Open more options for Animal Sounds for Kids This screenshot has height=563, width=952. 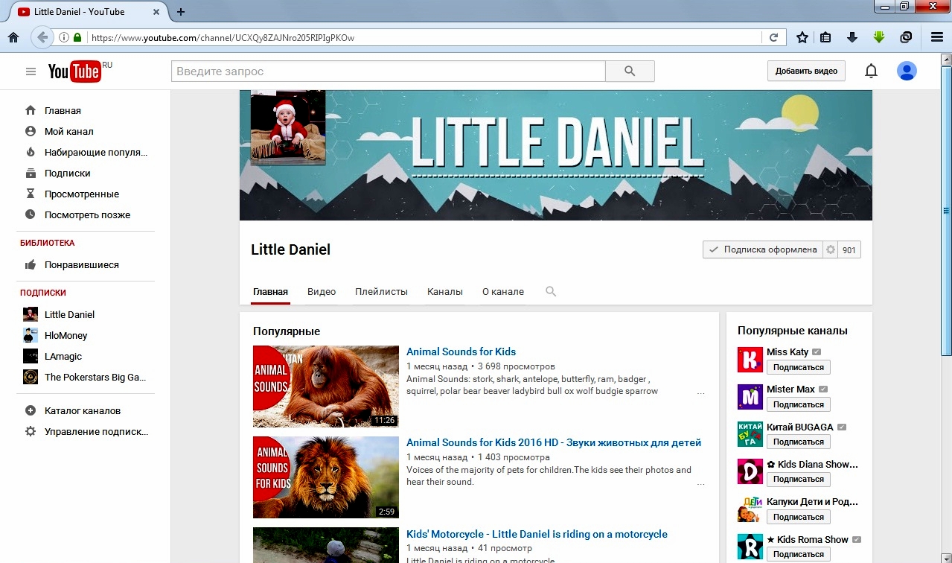(700, 392)
